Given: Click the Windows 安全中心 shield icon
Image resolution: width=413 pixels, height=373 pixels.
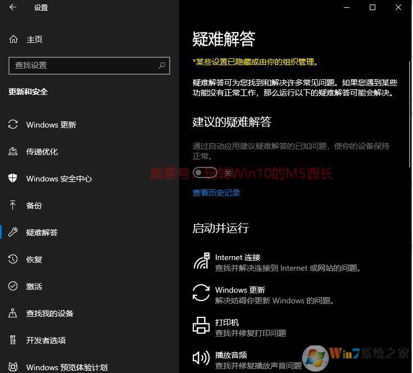Looking at the screenshot, I should 12,178.
